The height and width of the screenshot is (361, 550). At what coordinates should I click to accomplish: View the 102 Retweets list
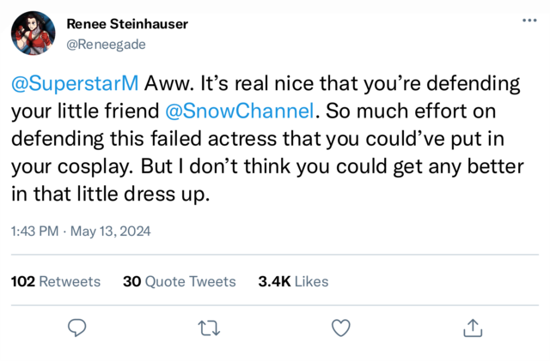click(x=56, y=281)
